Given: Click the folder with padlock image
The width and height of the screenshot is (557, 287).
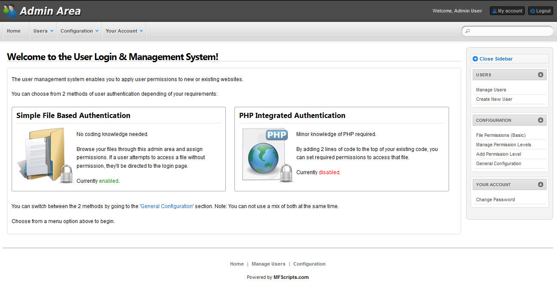Looking at the screenshot, I should (x=44, y=155).
